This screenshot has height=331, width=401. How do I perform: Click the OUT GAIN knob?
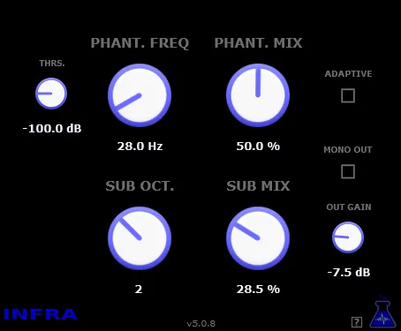click(348, 237)
